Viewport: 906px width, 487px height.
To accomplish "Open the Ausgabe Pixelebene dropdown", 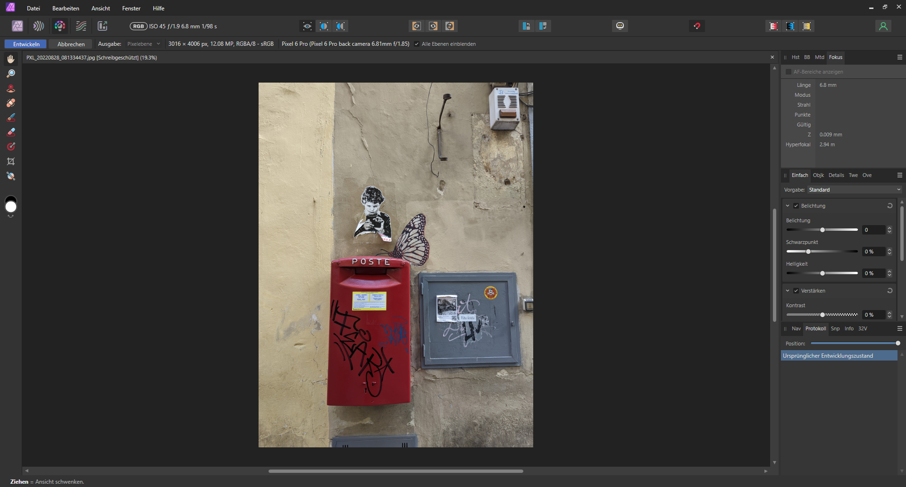I will click(143, 44).
